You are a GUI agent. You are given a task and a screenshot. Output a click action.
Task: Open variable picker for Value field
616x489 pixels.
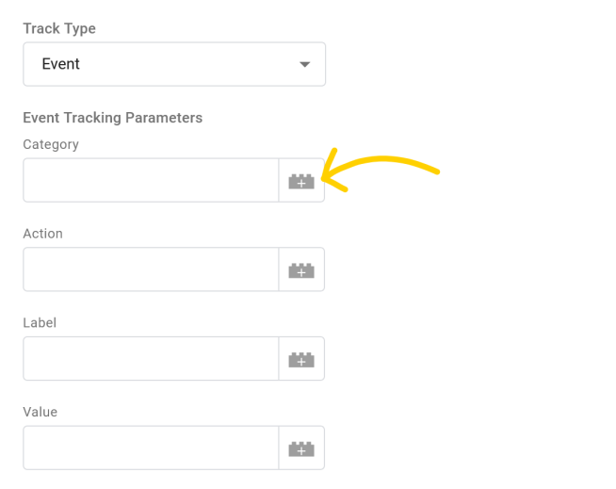[301, 448]
